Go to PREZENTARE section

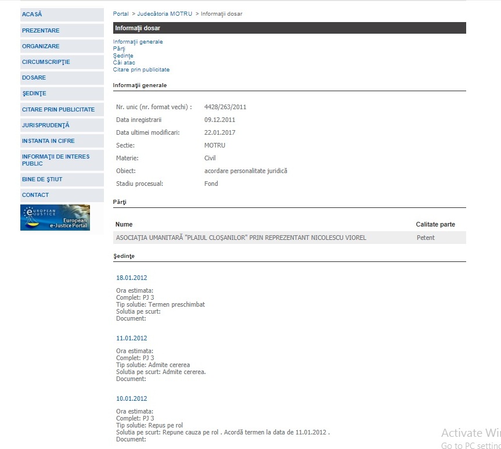pos(41,30)
